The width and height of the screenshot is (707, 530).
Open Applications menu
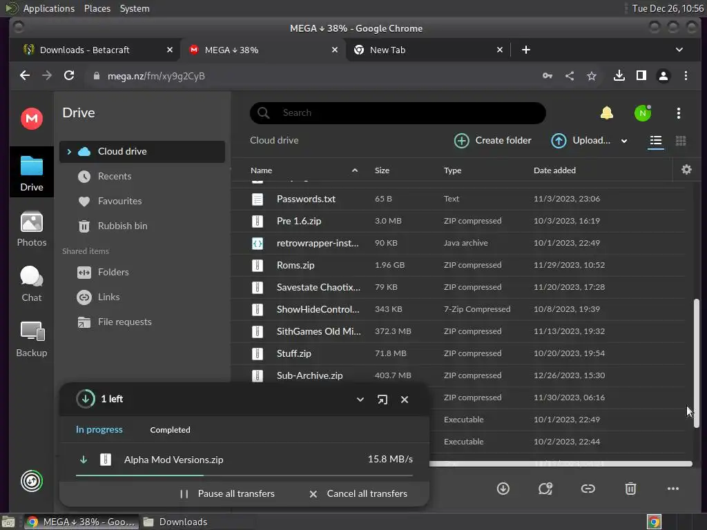(x=49, y=8)
